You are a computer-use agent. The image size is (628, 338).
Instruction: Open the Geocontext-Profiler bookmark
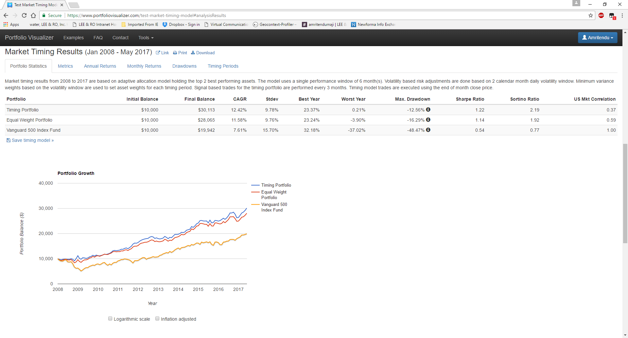[275, 25]
